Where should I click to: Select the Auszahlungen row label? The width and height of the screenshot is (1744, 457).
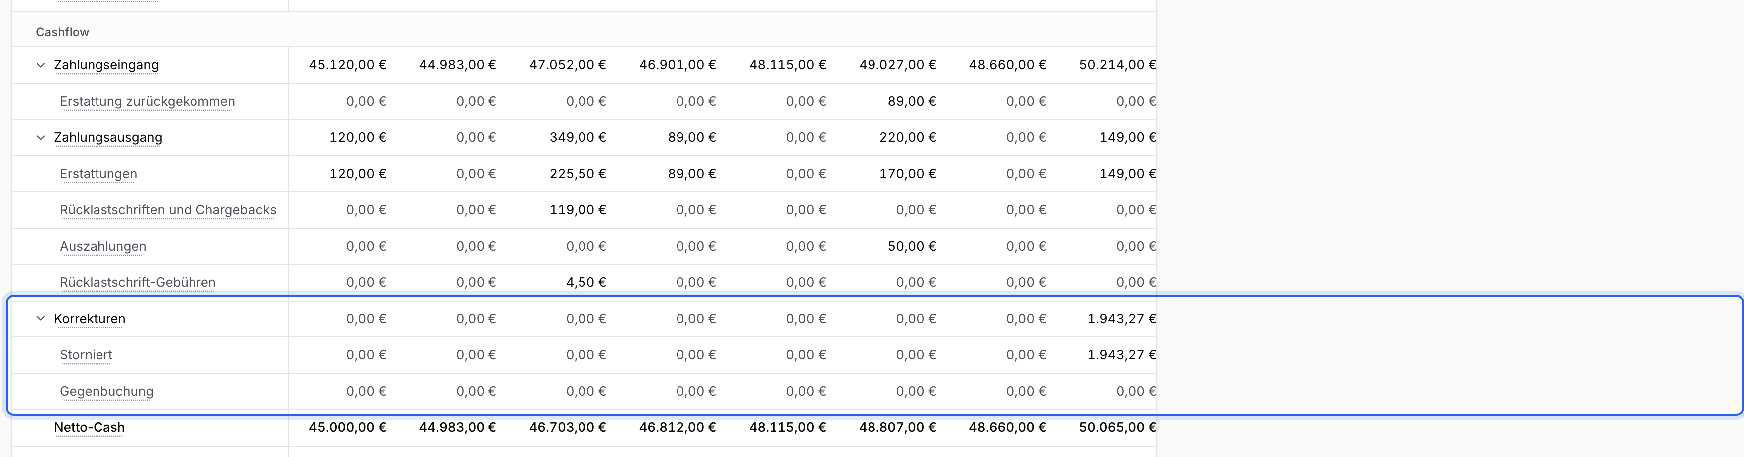point(103,246)
